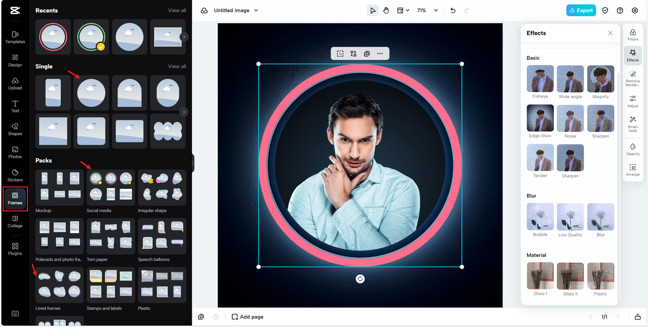Open the canvas layout dropdown
Viewport: 648px width, 327px height.
coord(403,10)
